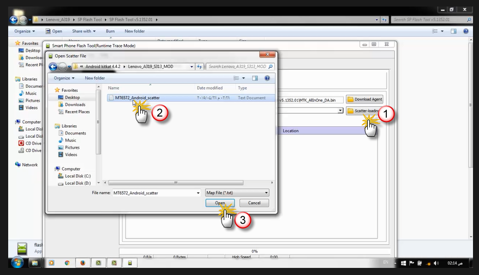Image resolution: width=479 pixels, height=275 pixels.
Task: Click the EN language indicator in taskbar
Action: pyautogui.click(x=386, y=262)
